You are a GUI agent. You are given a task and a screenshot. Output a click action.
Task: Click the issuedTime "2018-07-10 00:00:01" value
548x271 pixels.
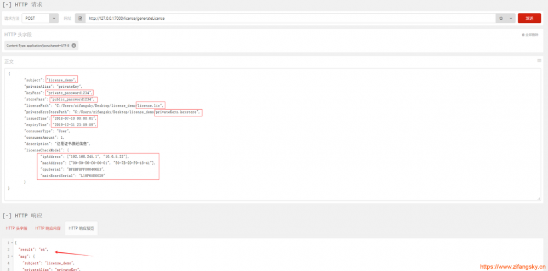[74, 119]
